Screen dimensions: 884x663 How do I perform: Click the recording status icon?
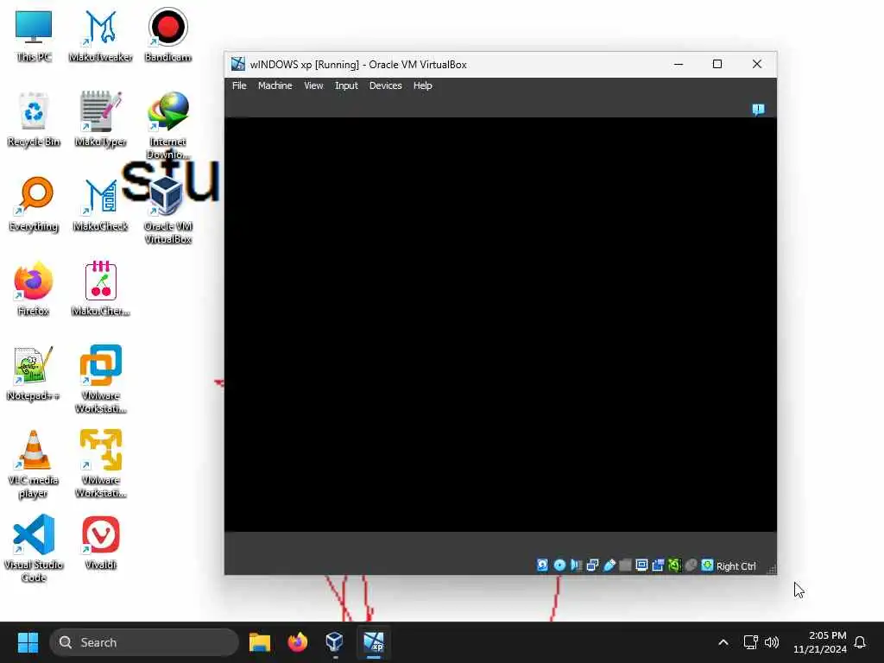click(658, 565)
